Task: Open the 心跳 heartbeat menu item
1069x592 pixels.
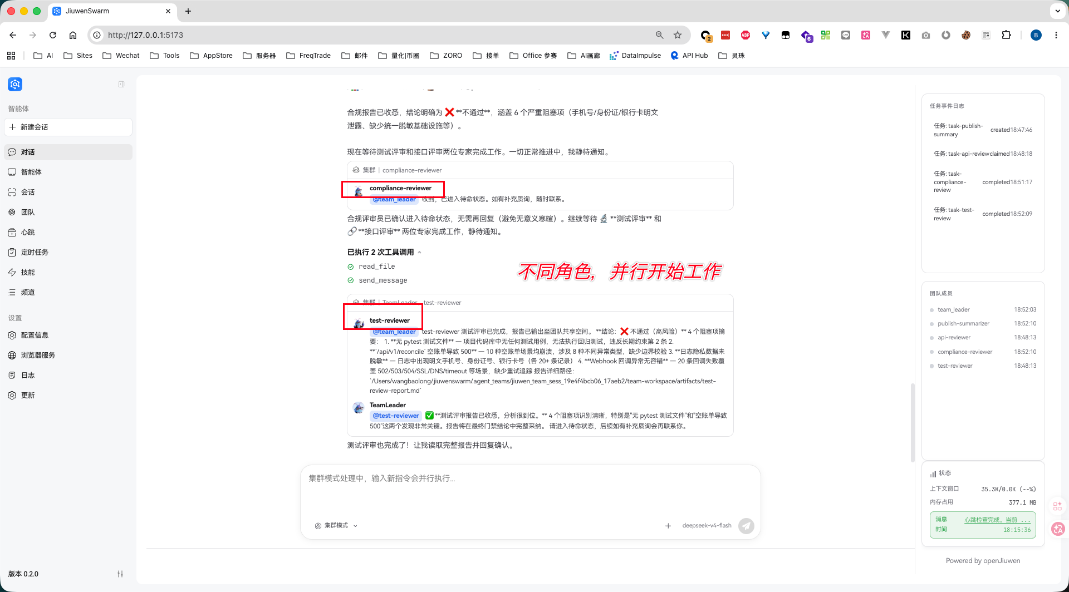Action: (x=68, y=232)
